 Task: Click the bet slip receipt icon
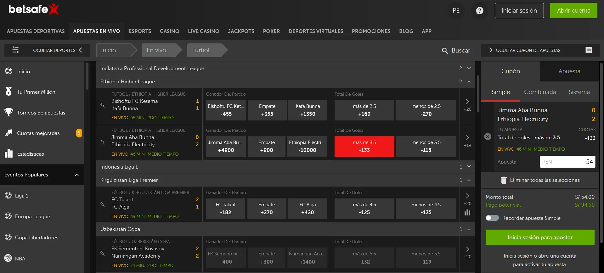tap(589, 50)
